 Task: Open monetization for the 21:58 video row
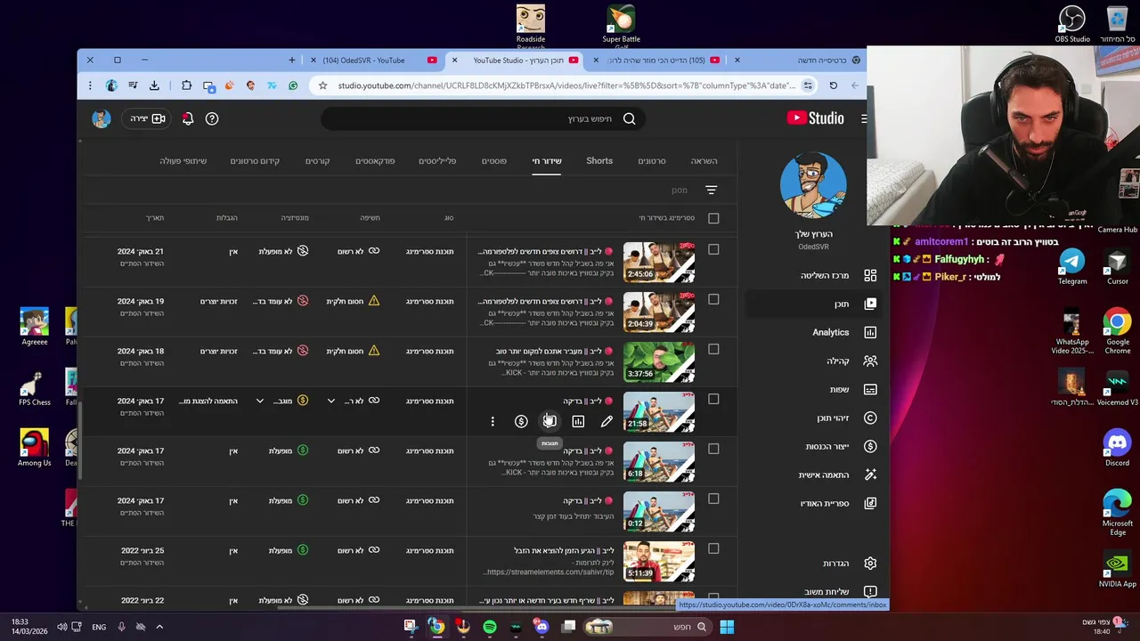point(521,421)
